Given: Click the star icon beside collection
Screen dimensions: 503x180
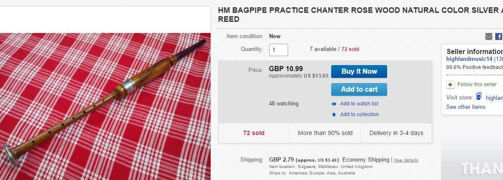Looking at the screenshot, I should click(334, 114).
